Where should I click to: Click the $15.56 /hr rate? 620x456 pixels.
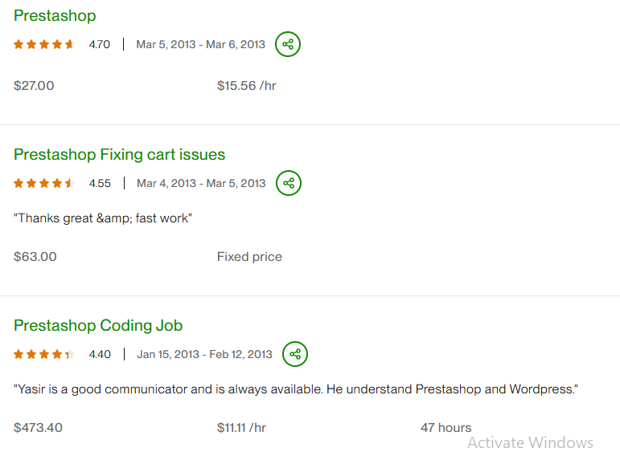(x=246, y=85)
